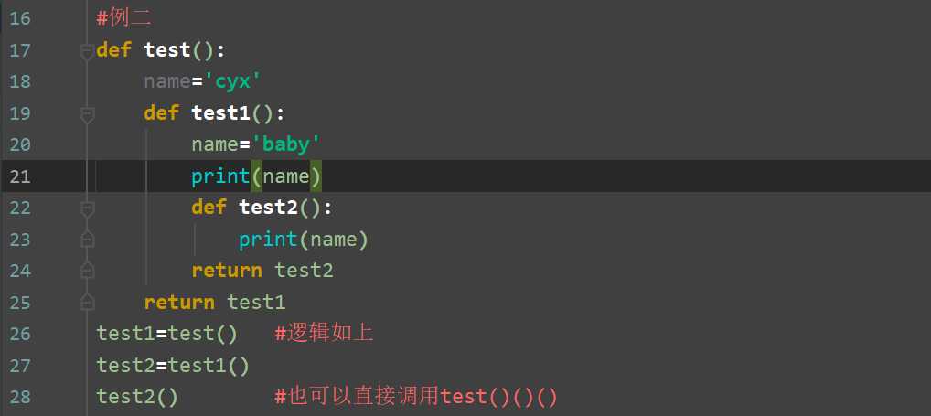Click fold end marker on line 23
Screen dimensions: 931x416
tap(87, 240)
